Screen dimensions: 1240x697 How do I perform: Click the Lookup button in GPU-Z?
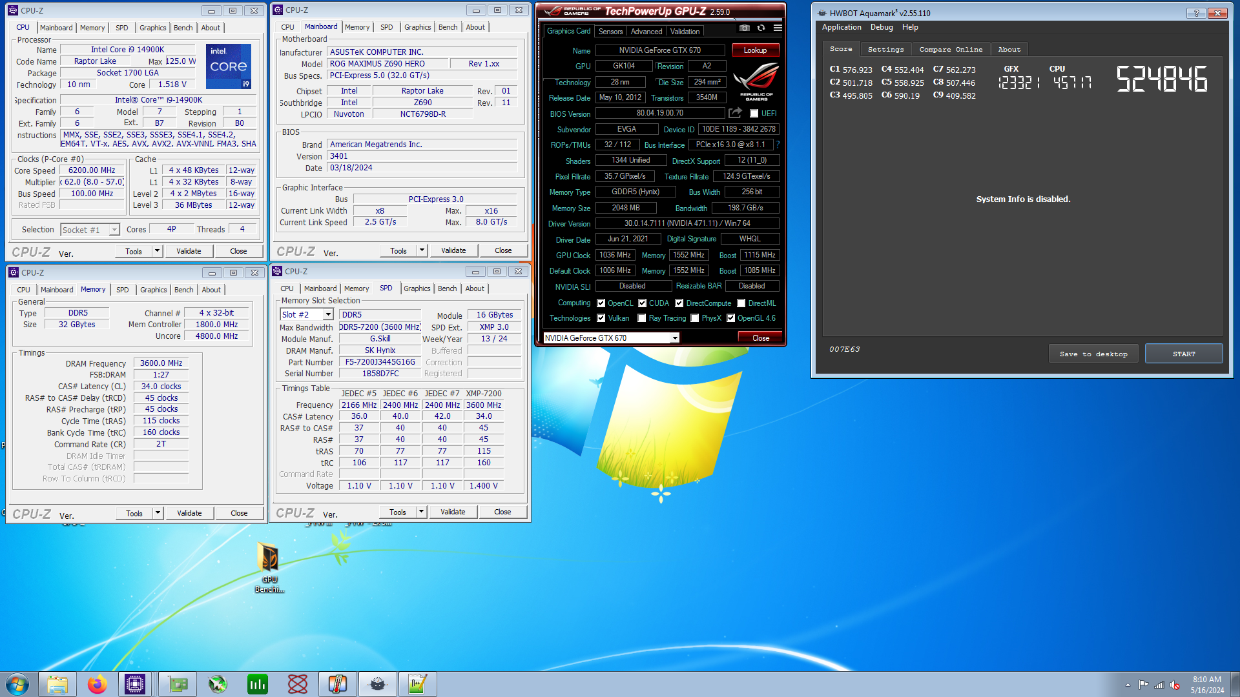tap(755, 50)
